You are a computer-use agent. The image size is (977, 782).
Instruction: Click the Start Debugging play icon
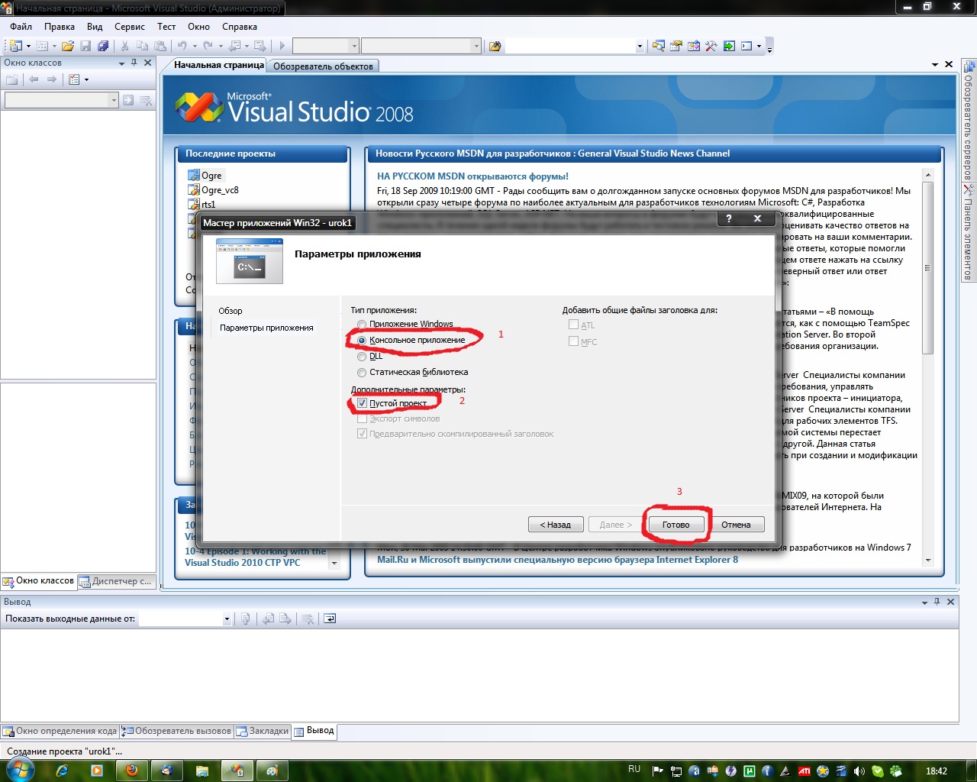pos(282,46)
